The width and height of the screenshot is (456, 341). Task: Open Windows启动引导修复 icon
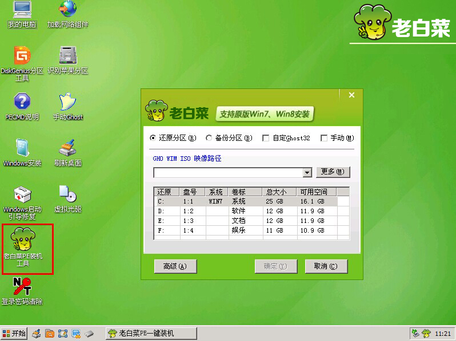tap(22, 202)
